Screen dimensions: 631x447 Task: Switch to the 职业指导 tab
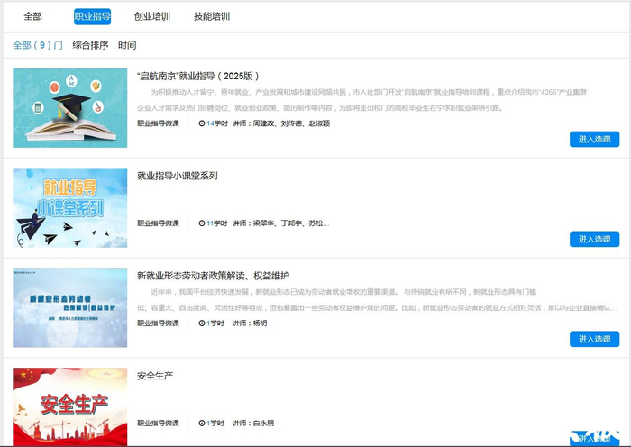tap(92, 16)
